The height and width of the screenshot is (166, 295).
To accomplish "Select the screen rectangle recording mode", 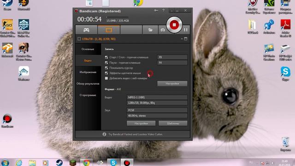I will pos(109,30).
